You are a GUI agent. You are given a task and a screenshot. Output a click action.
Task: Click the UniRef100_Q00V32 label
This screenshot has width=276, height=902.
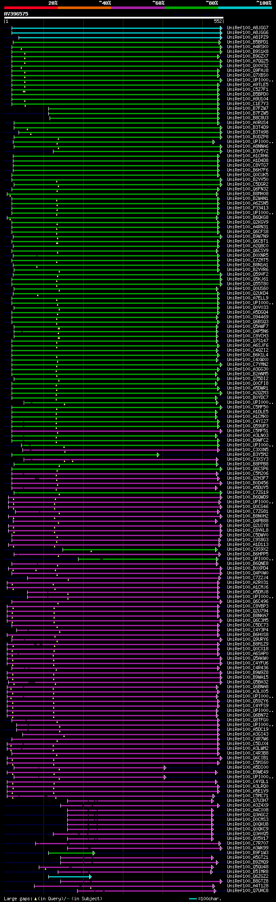248,66
